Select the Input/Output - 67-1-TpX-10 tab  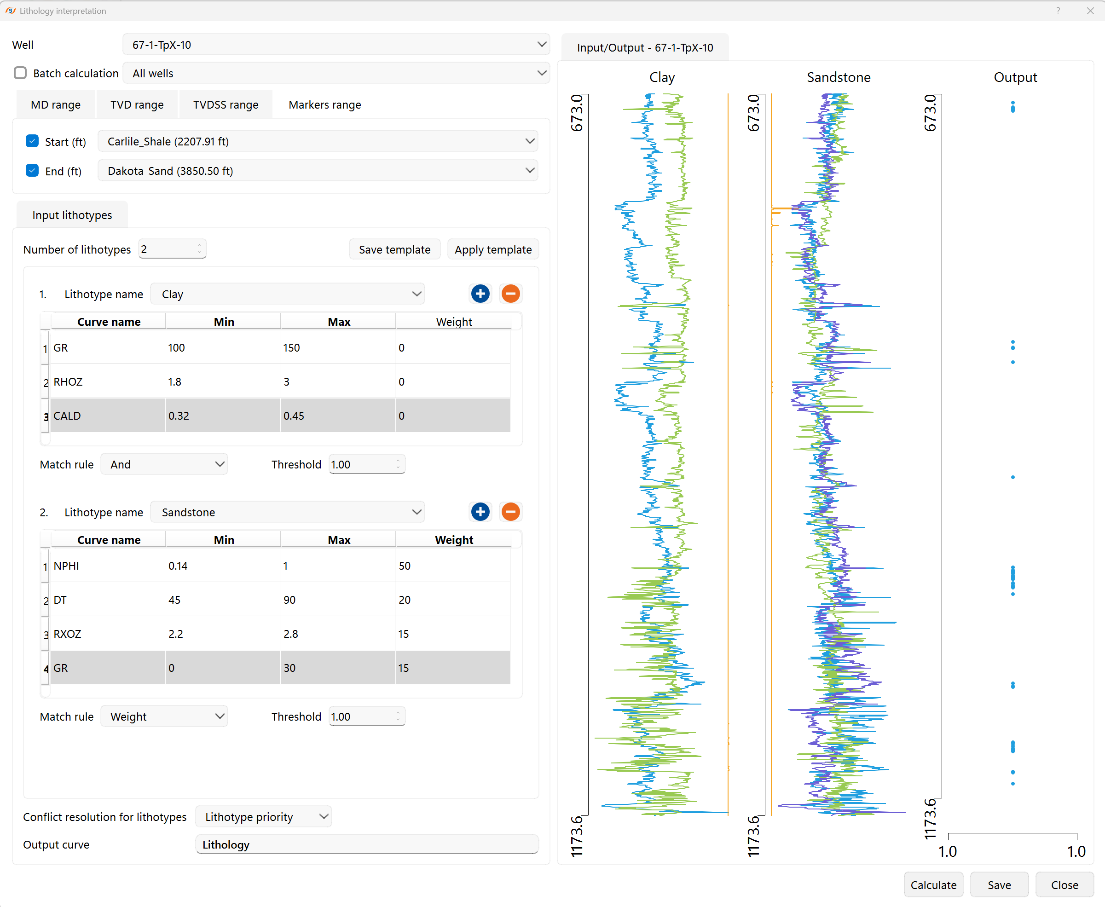(x=645, y=47)
